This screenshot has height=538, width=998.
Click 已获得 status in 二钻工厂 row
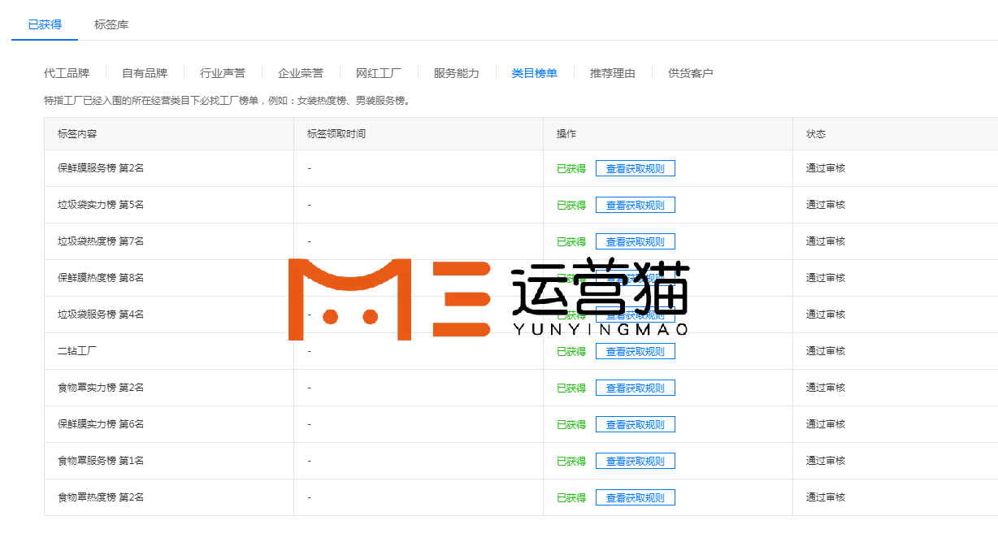[x=571, y=352]
